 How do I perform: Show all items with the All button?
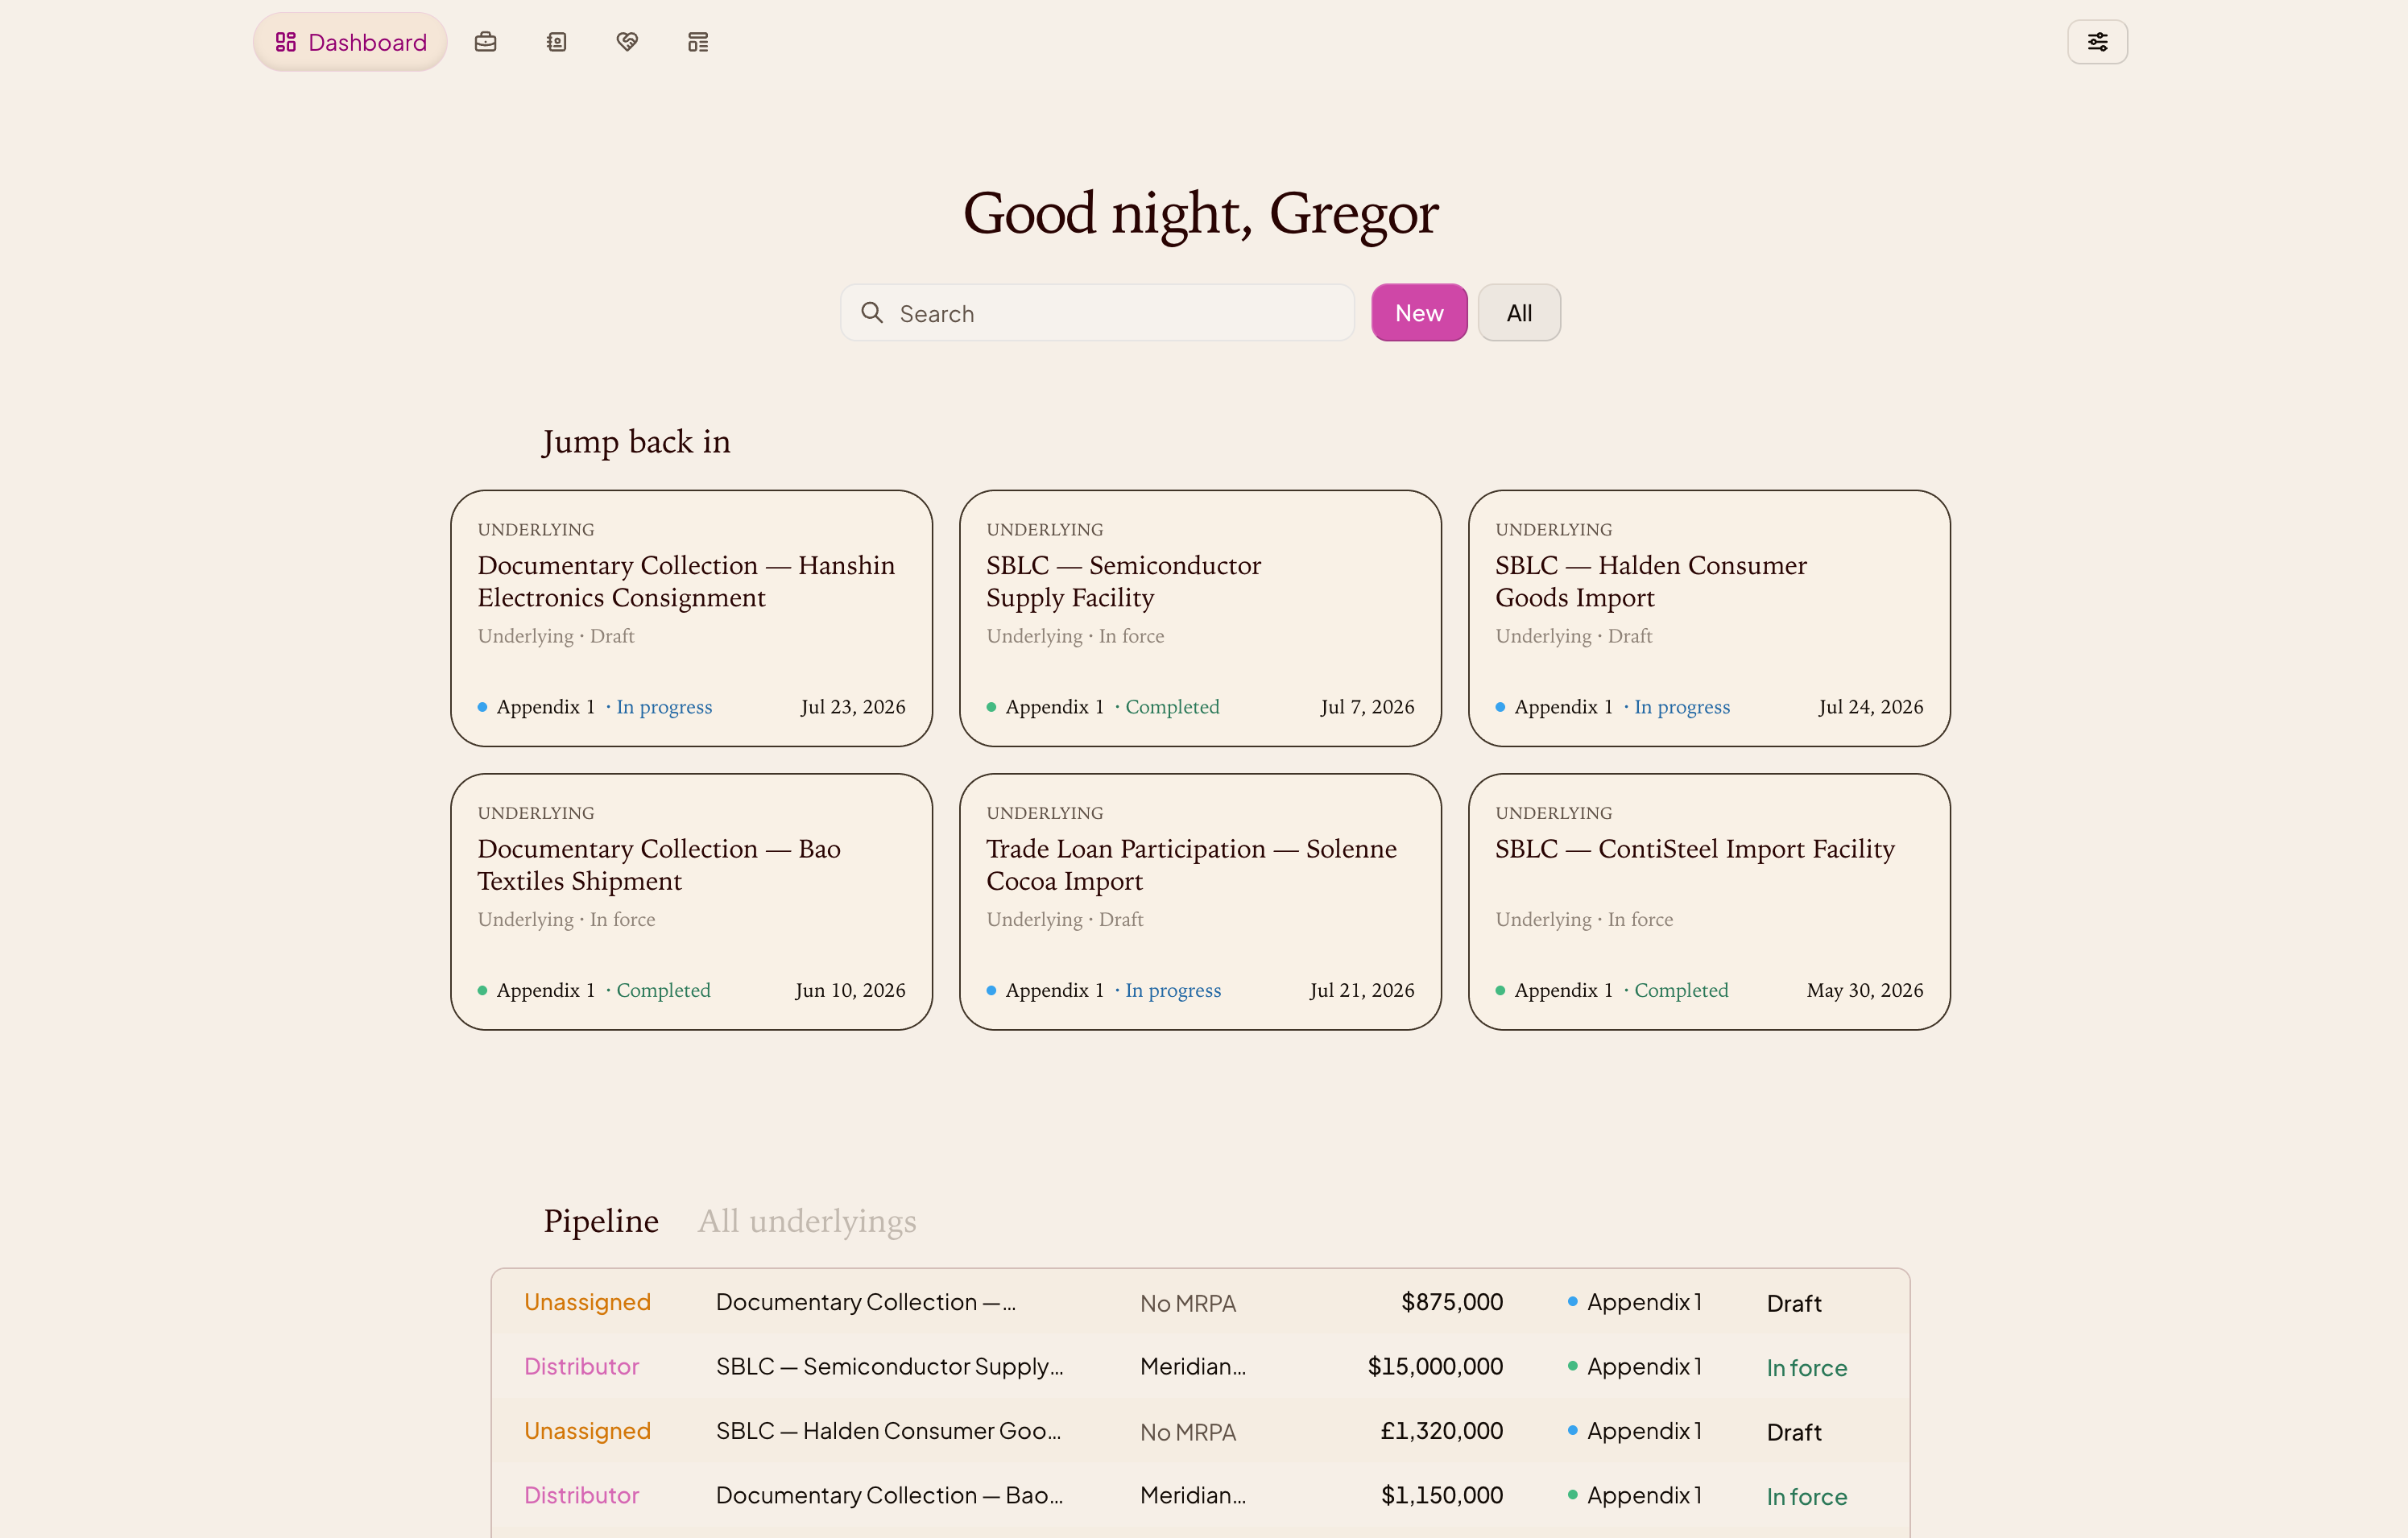point(1519,313)
